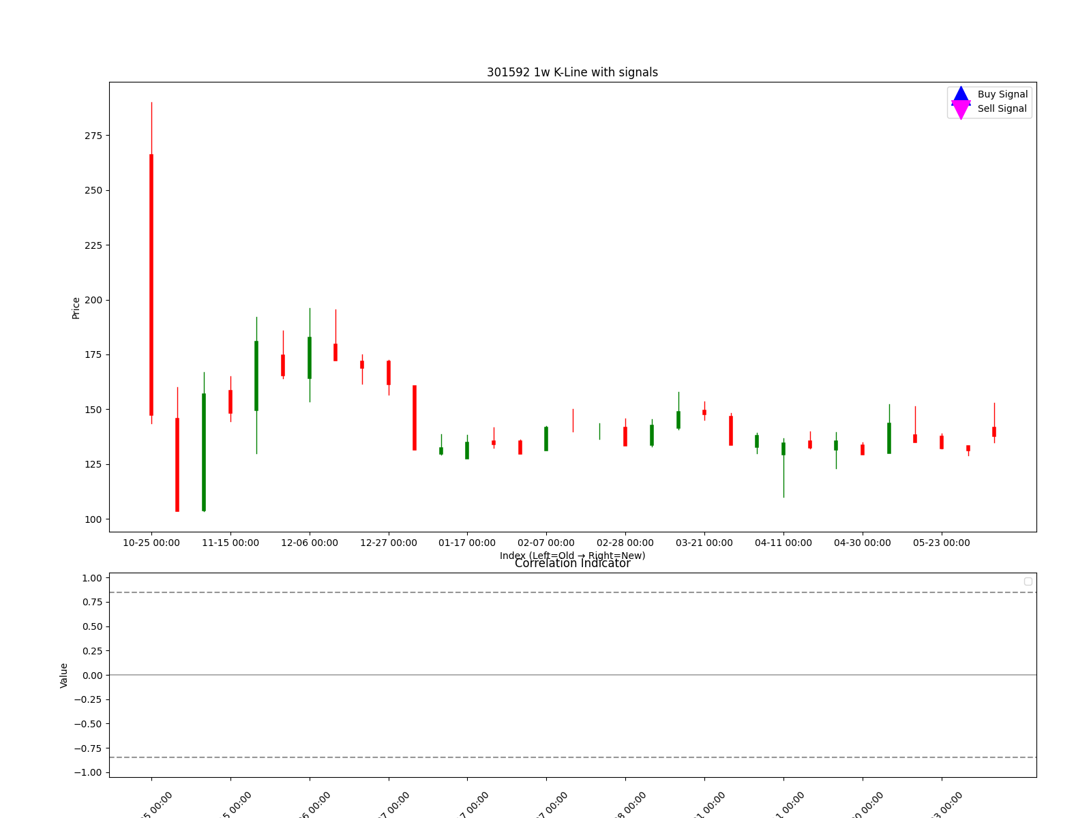Click the '10-25 00:00' x-axis tick label
This screenshot has width=1091, height=818.
point(151,543)
